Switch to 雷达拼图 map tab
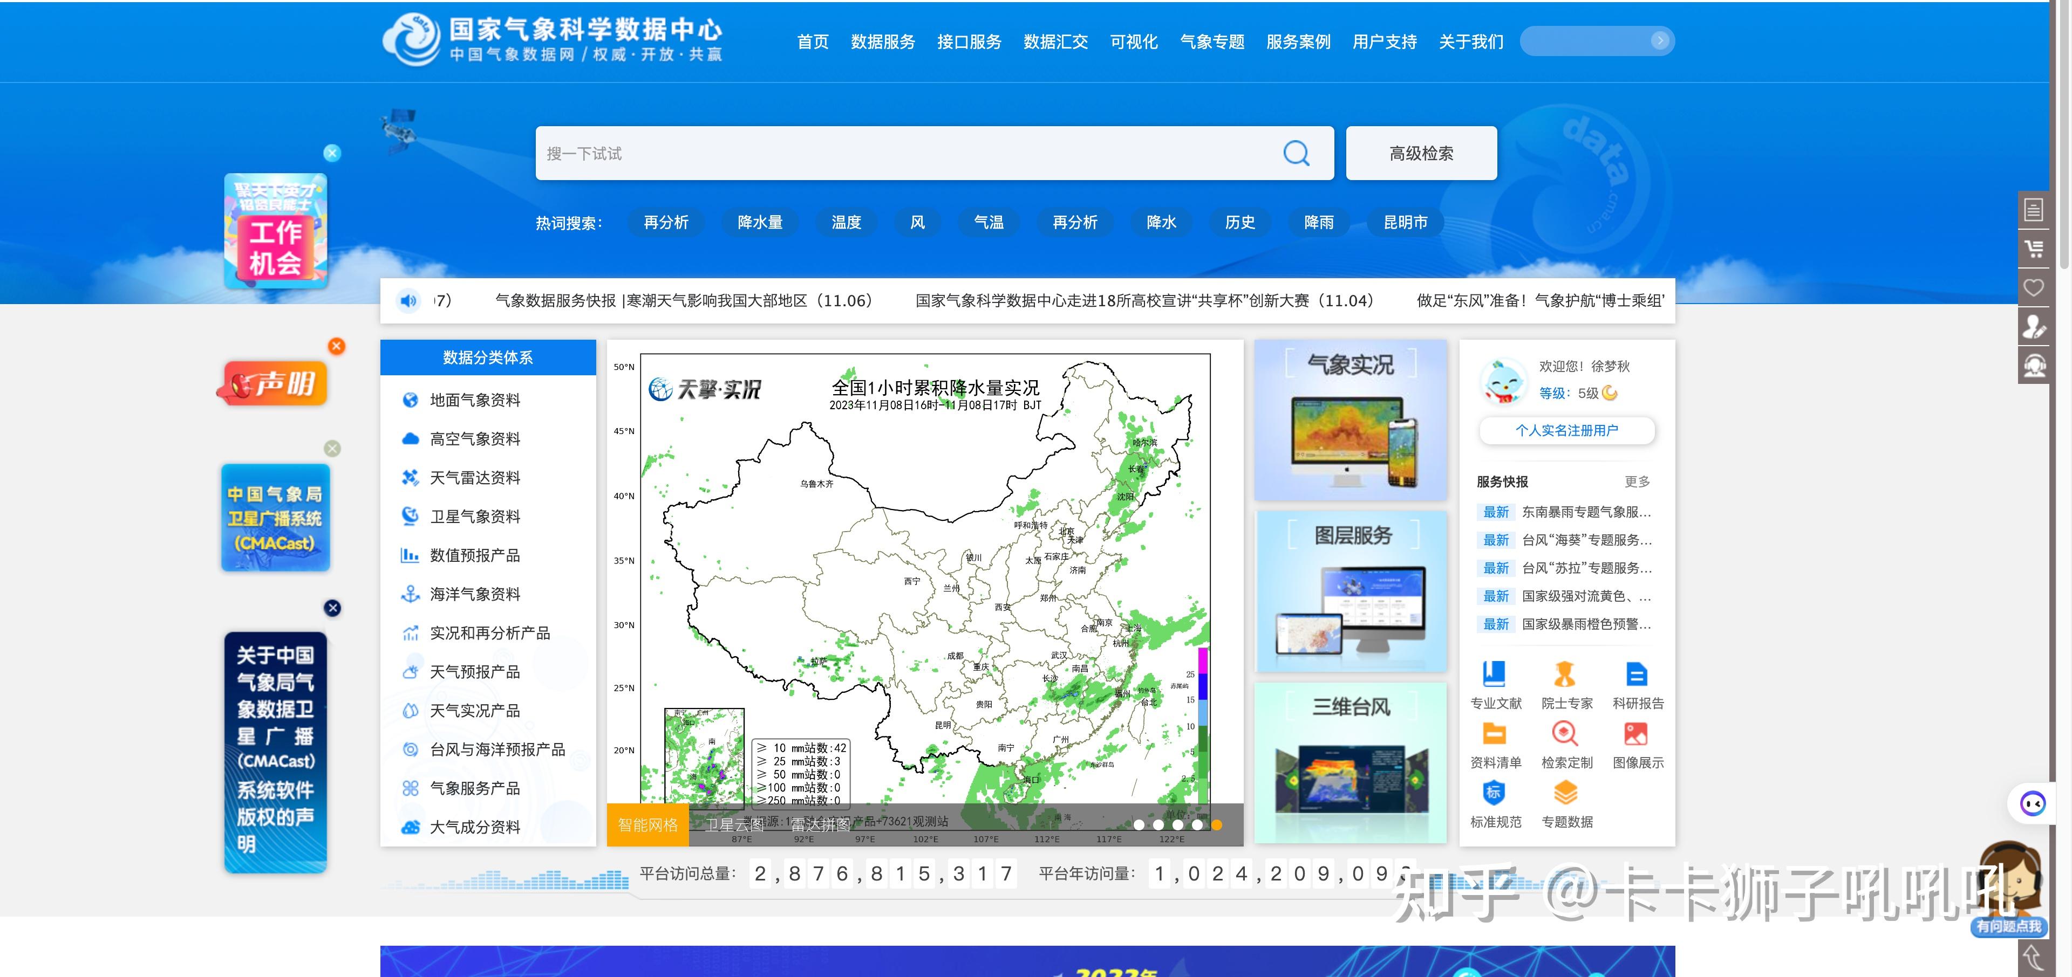 (820, 824)
